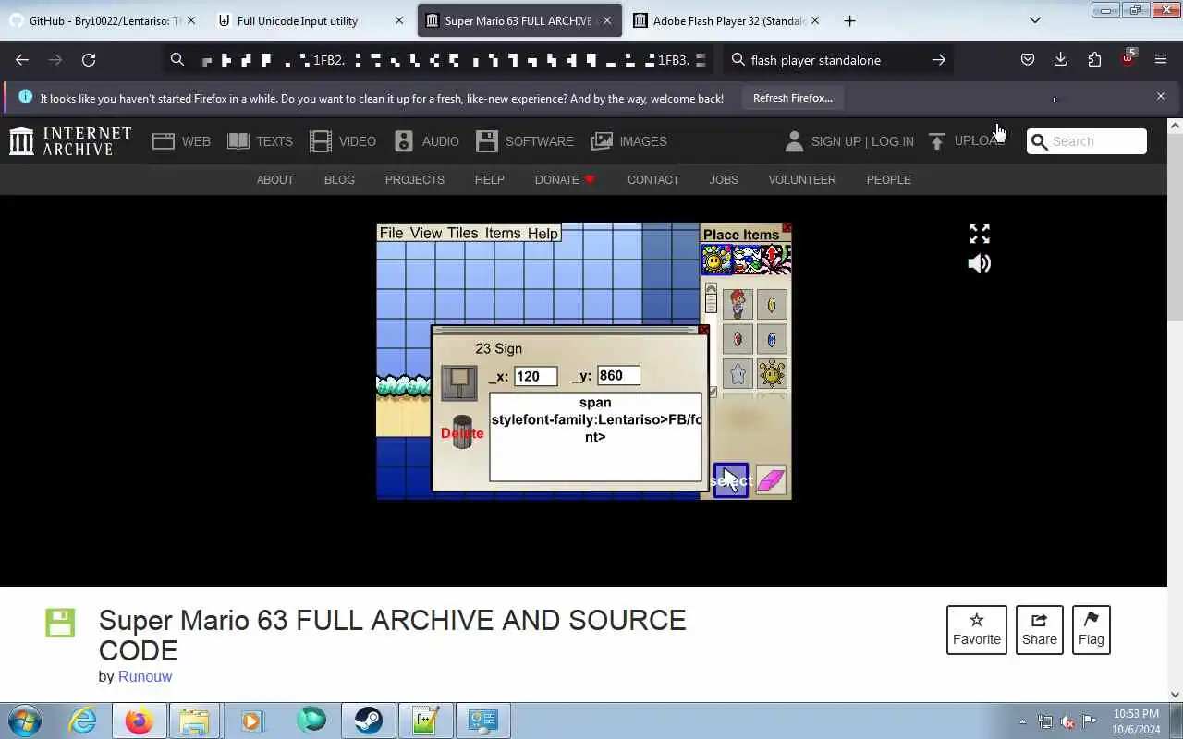Click the Refresh Firefox button
Image resolution: width=1183 pixels, height=739 pixels.
[792, 98]
